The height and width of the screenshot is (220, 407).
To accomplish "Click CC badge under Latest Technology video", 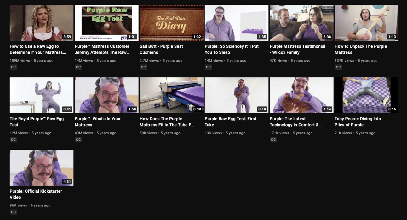I will [x=273, y=140].
